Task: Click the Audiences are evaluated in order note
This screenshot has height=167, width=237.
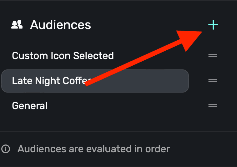Action: [94, 149]
